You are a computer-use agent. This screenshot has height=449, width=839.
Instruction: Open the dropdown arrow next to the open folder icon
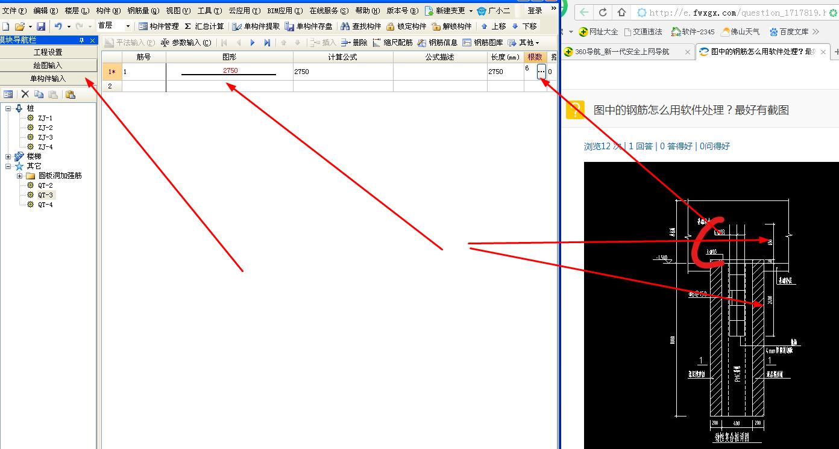tap(30, 26)
